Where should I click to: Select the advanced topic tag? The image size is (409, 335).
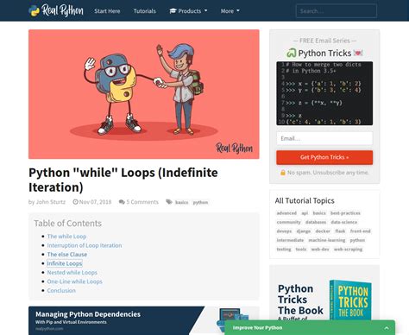[286, 213]
